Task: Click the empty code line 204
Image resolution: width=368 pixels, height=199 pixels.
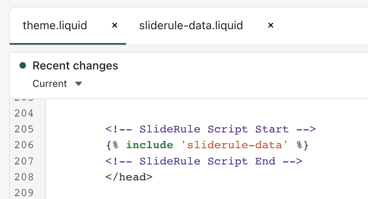Action: click(x=207, y=113)
